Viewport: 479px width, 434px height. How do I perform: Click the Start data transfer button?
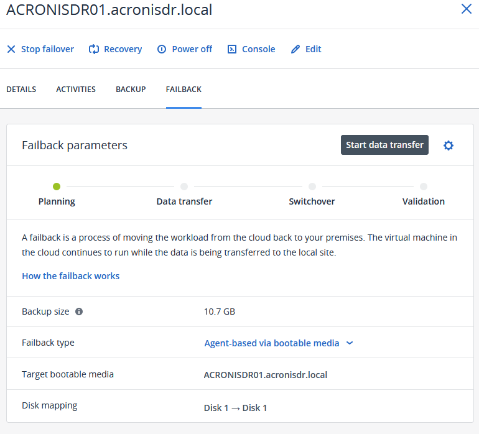tap(384, 145)
